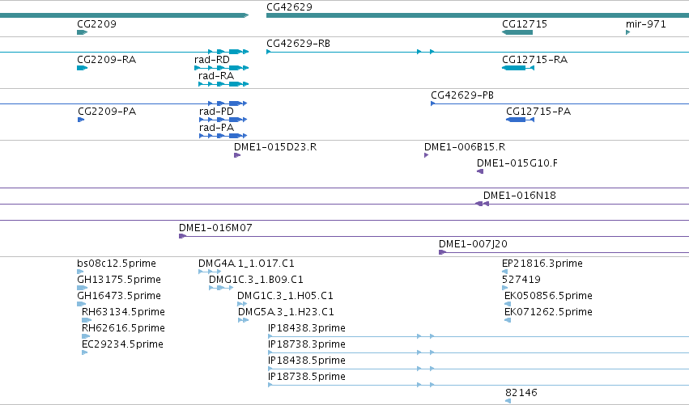The height and width of the screenshot is (405, 689).
Task: Select the rad-RD transcript label
Action: (x=212, y=60)
